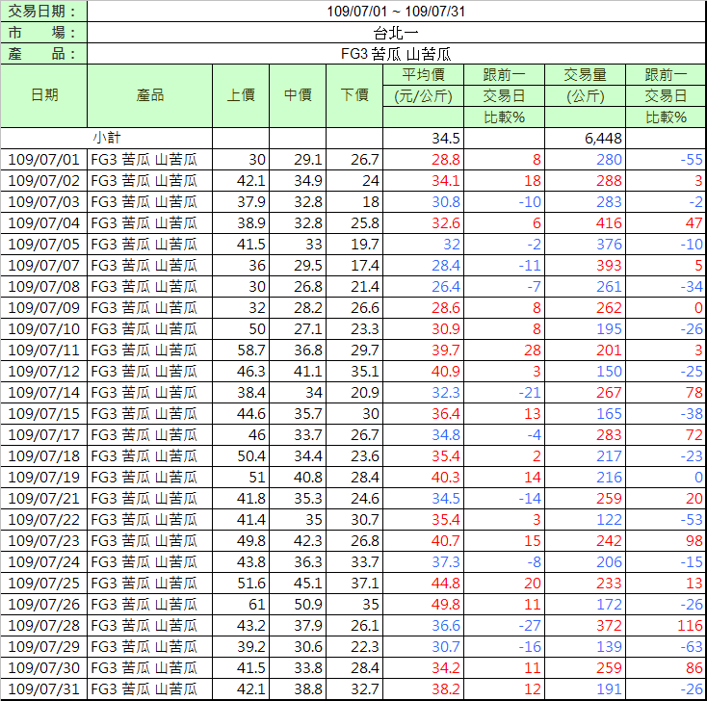Image resolution: width=707 pixels, height=701 pixels.
Task: Click the 產品 column header
Action: (149, 95)
